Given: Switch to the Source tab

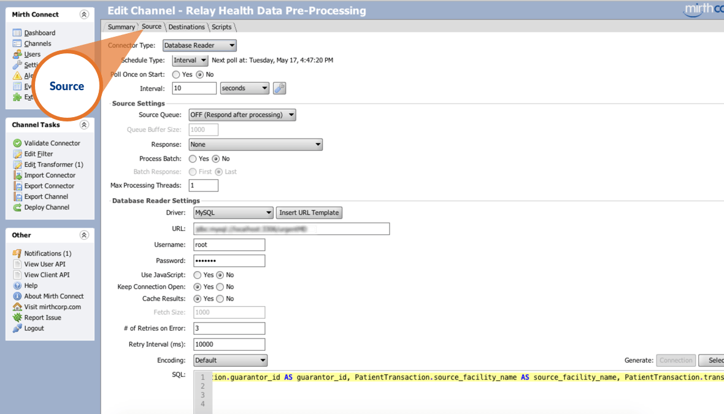Looking at the screenshot, I should (x=152, y=26).
